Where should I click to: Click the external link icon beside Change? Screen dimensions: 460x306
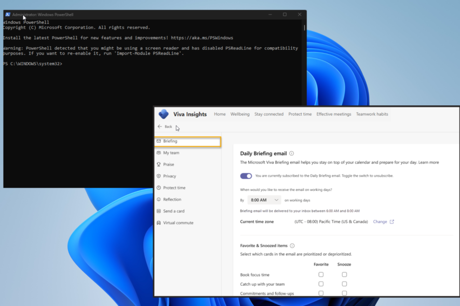(x=391, y=221)
